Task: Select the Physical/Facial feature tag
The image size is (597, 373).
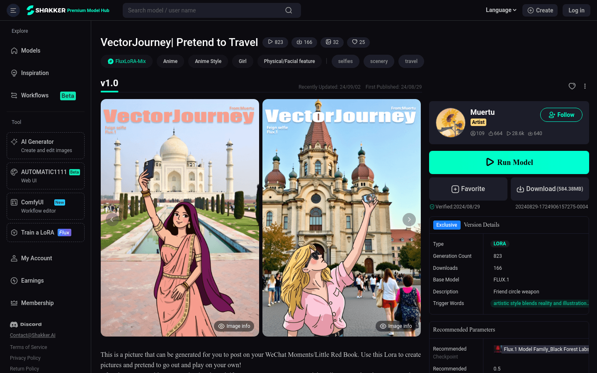Action: (289, 61)
